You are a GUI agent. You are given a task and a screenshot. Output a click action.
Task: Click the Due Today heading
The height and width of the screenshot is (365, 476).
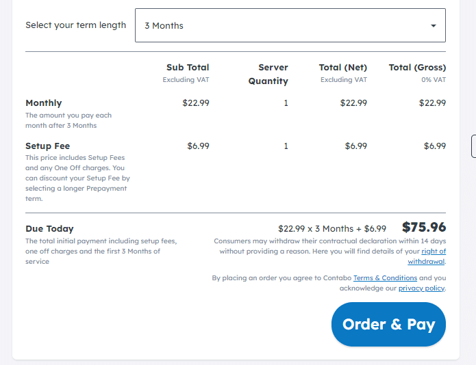(x=49, y=229)
